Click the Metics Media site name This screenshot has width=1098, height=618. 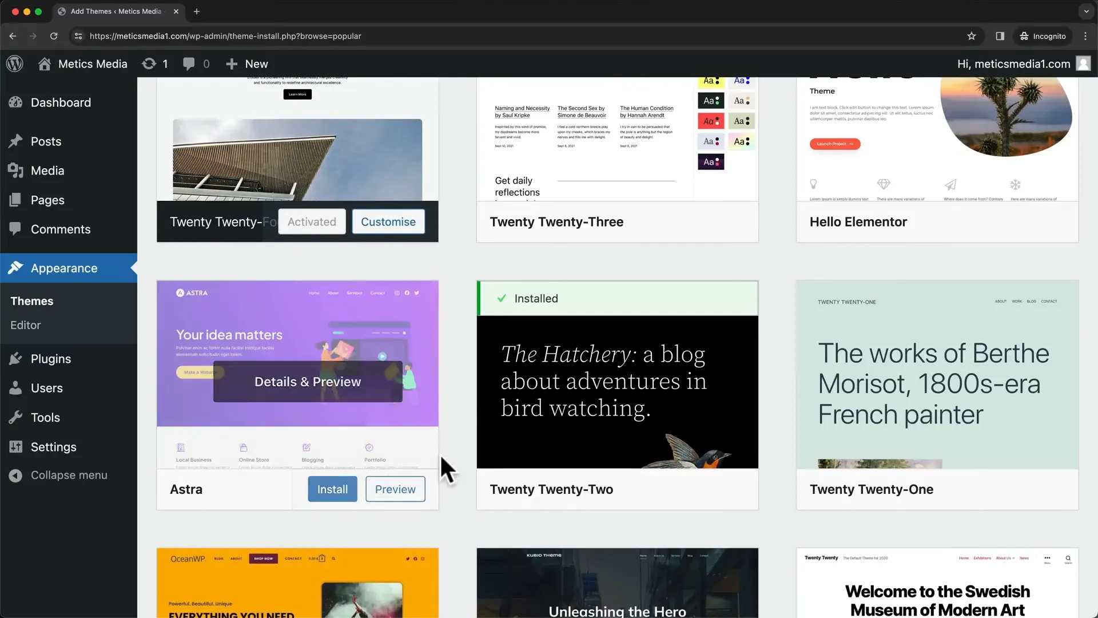click(93, 64)
